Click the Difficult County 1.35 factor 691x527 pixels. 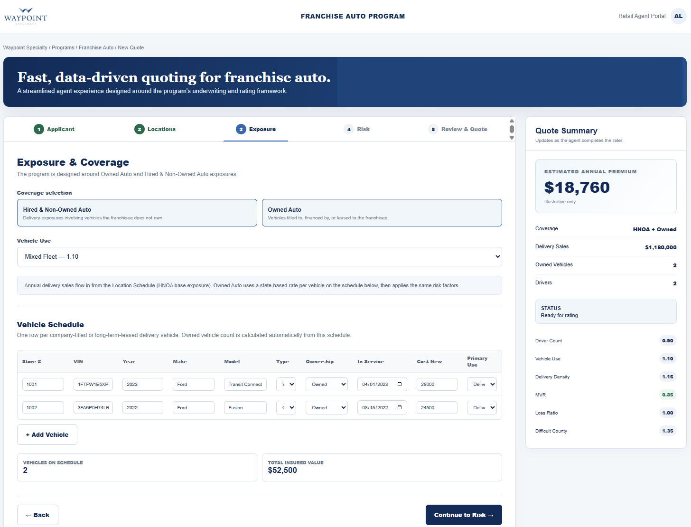(x=668, y=431)
